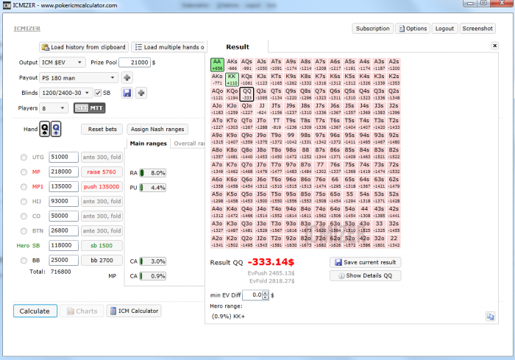Click the BTN stack field 26800
Viewport: 515px width, 360px height.
click(x=64, y=230)
